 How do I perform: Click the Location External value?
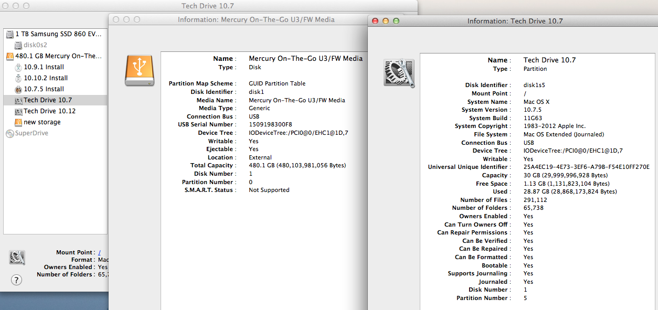pos(260,157)
